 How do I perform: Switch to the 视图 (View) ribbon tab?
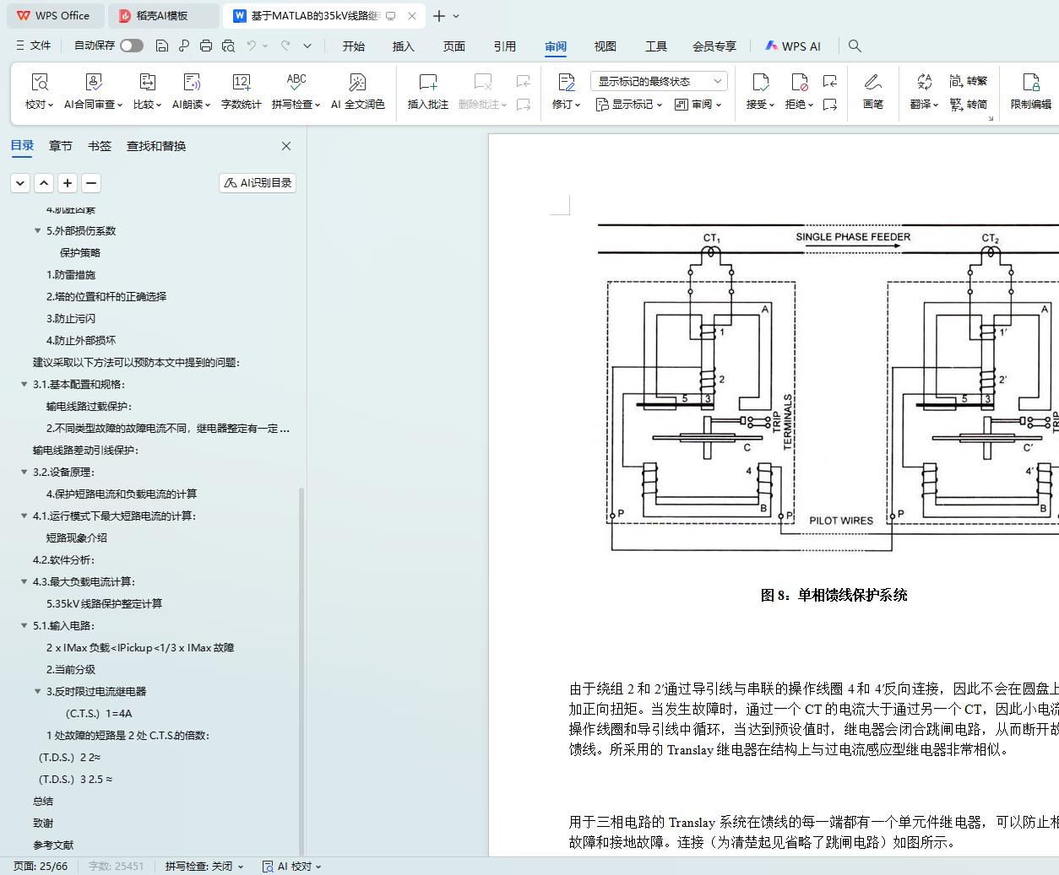pyautogui.click(x=605, y=46)
